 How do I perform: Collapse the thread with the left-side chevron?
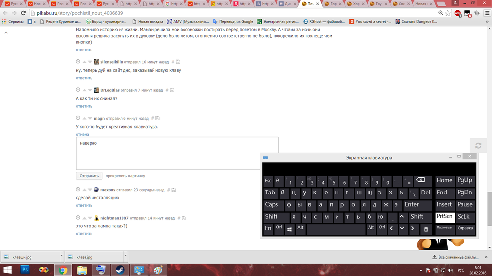pyautogui.click(x=6, y=32)
